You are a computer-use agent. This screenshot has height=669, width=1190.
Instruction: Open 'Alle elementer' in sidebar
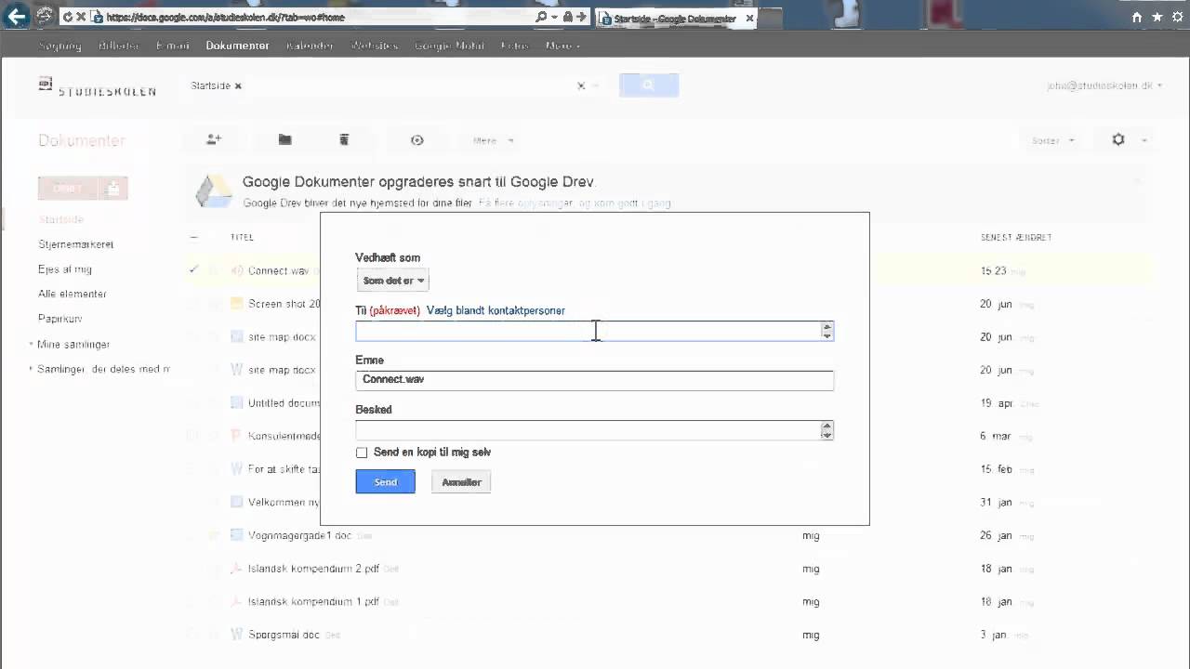pos(73,294)
